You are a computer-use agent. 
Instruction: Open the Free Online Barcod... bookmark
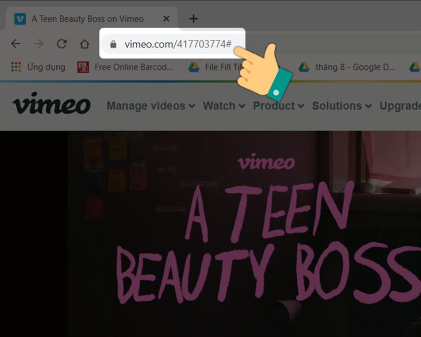pyautogui.click(x=125, y=67)
